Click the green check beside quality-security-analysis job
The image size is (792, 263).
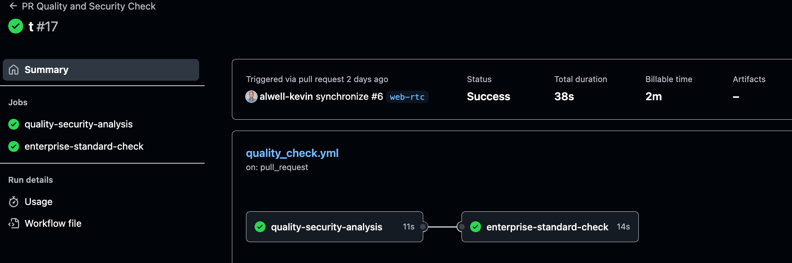pos(13,124)
